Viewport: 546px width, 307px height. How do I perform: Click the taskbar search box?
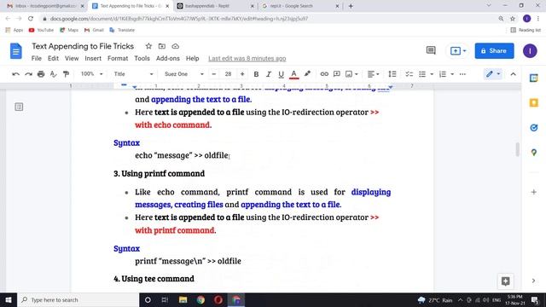click(x=78, y=299)
